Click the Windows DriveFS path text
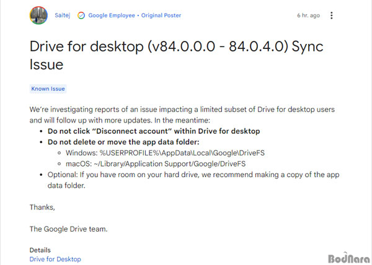 click(165, 153)
